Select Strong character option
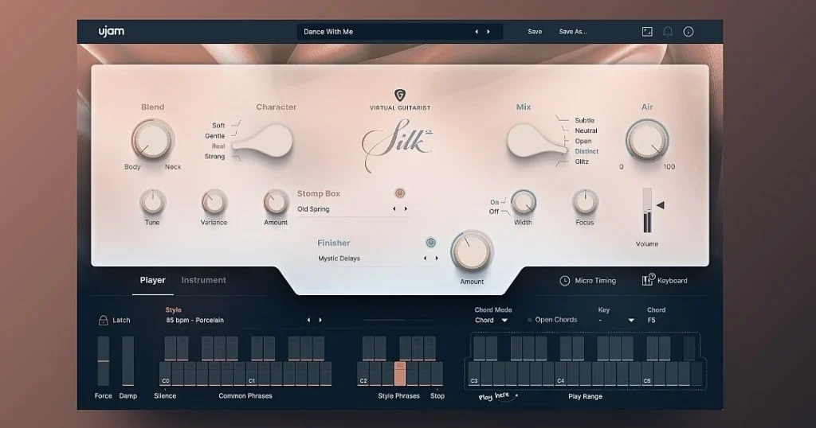The image size is (816, 428). 214,157
